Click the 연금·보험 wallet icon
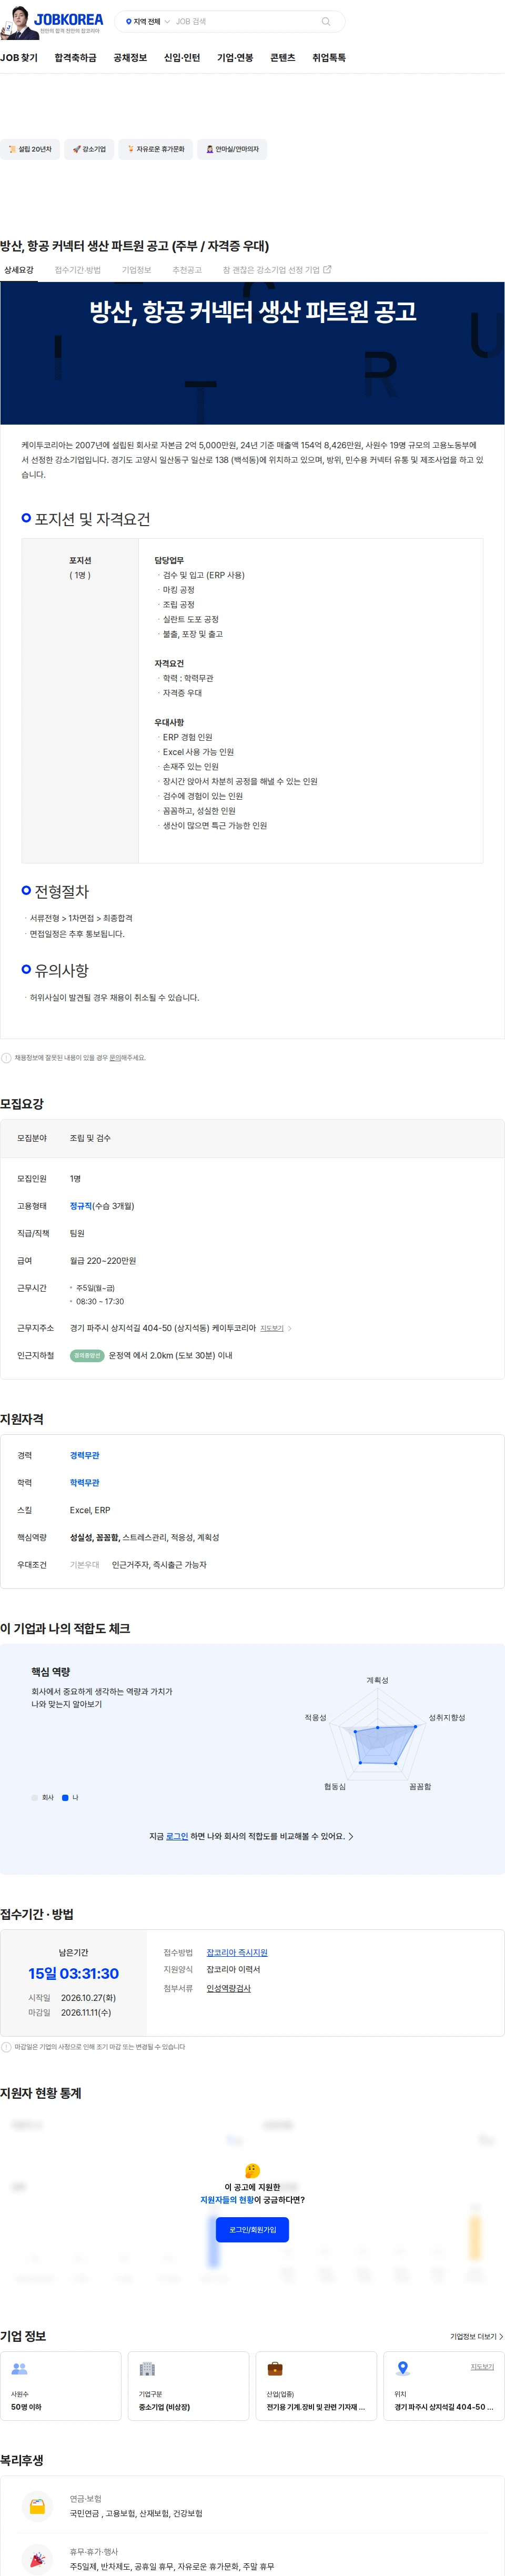 point(37,2506)
